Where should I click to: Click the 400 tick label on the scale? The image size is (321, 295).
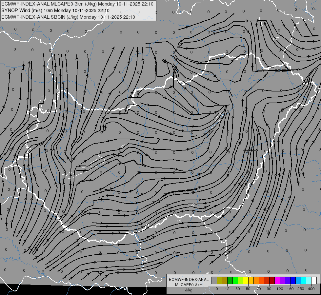pyautogui.click(x=311, y=289)
